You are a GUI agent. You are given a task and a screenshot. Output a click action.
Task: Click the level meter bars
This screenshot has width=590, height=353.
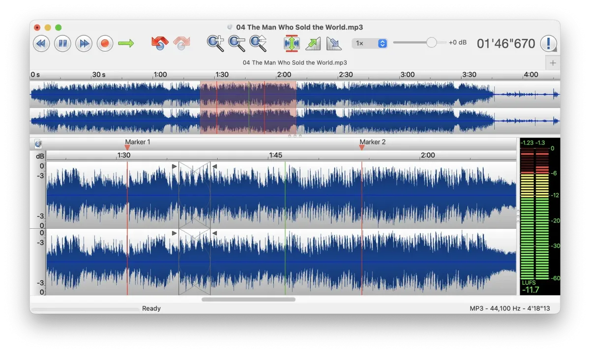(x=534, y=215)
